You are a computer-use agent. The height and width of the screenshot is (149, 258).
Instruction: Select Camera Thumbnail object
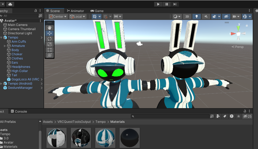point(22,29)
